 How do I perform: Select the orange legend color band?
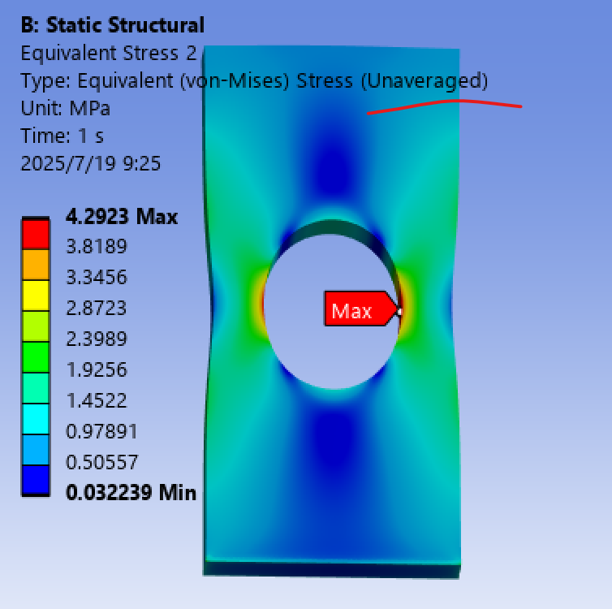pos(36,265)
